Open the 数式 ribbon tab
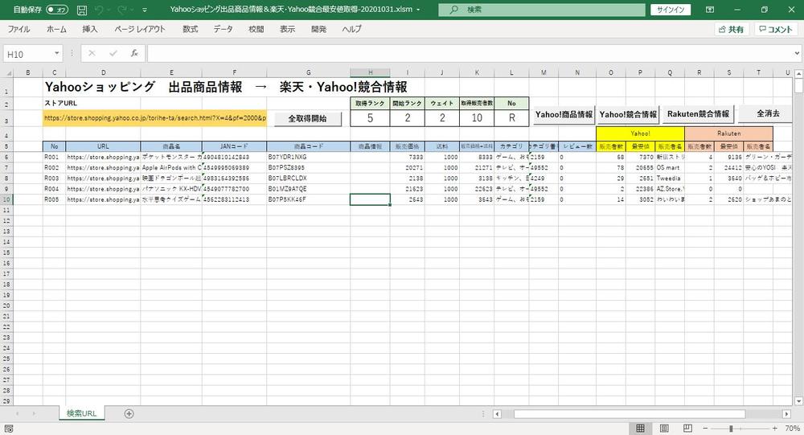The image size is (804, 435). (x=191, y=29)
